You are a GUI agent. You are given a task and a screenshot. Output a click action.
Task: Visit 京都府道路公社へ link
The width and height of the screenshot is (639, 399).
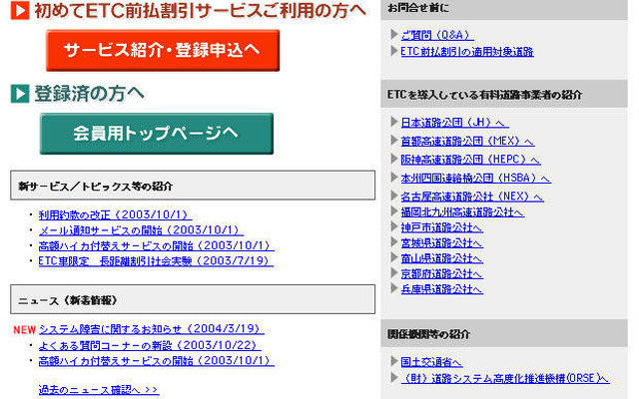coord(441,273)
